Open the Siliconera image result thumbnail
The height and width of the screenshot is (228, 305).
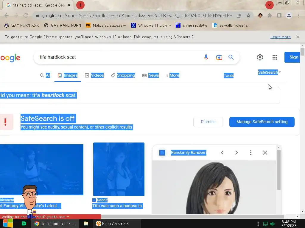click(x=42, y=170)
